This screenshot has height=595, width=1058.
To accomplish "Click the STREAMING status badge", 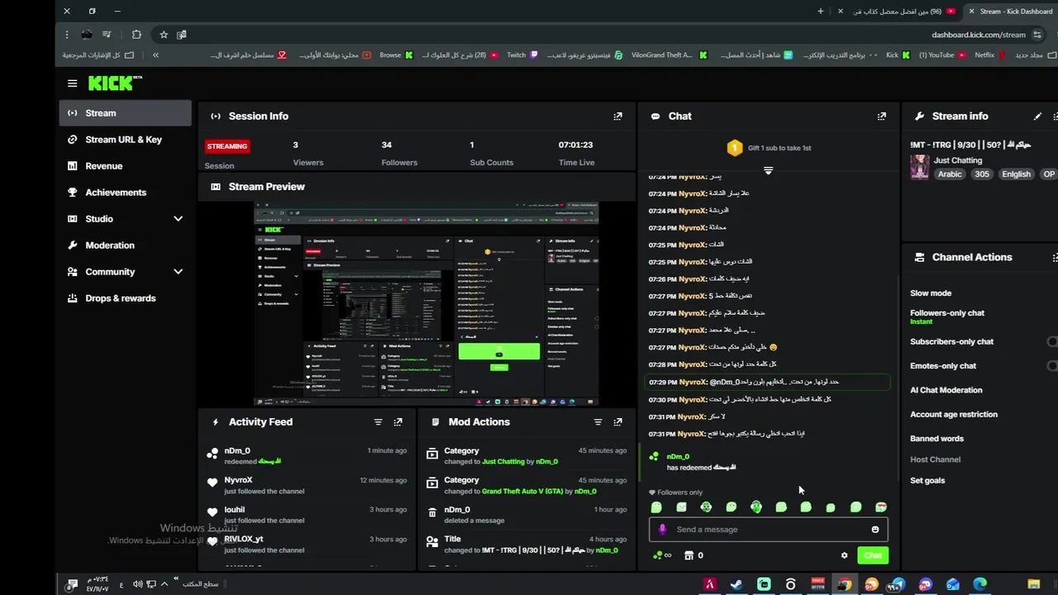I will click(227, 146).
